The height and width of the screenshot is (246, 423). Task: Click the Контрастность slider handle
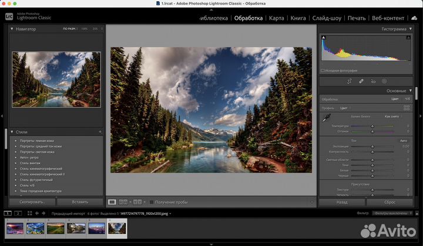click(372, 152)
